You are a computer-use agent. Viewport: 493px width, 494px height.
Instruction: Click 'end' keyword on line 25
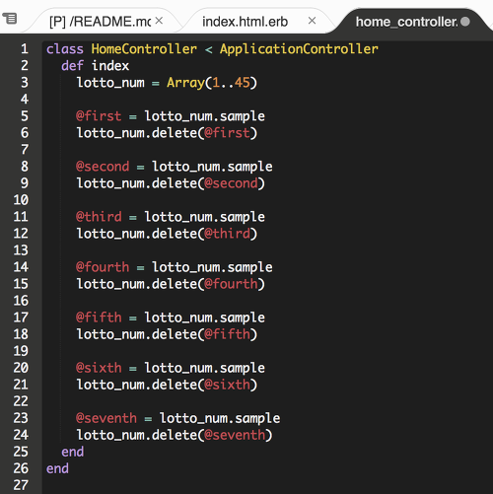(x=73, y=452)
